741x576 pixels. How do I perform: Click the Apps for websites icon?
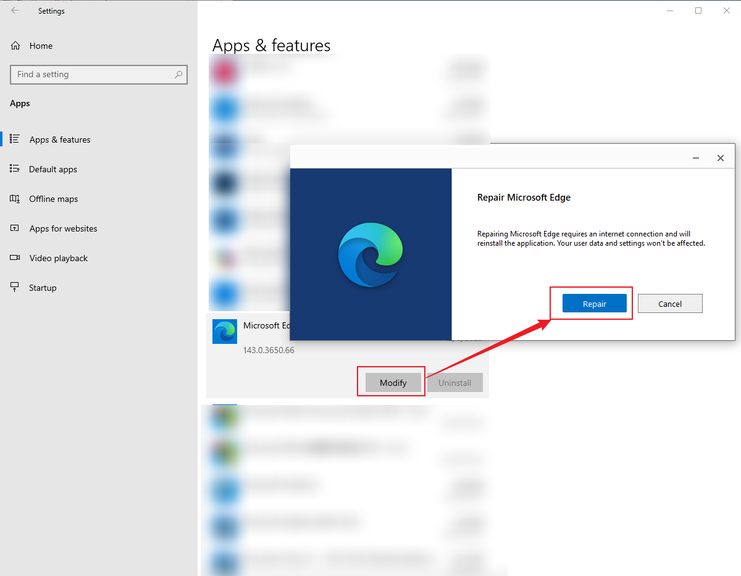(x=15, y=228)
